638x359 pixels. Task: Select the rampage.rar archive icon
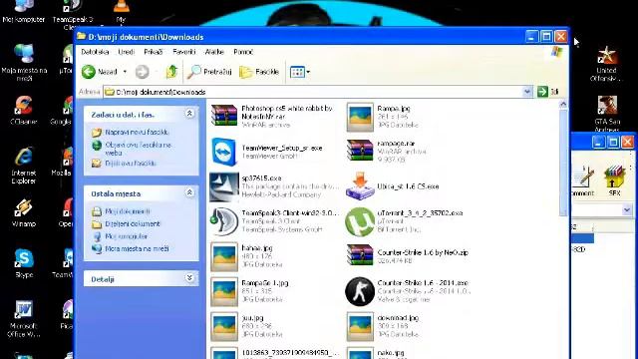(x=360, y=151)
